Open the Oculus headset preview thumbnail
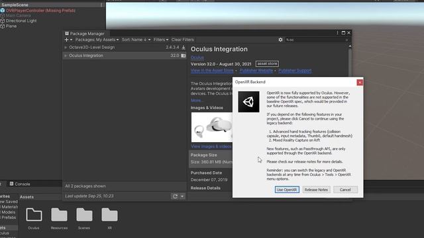 tap(212, 127)
